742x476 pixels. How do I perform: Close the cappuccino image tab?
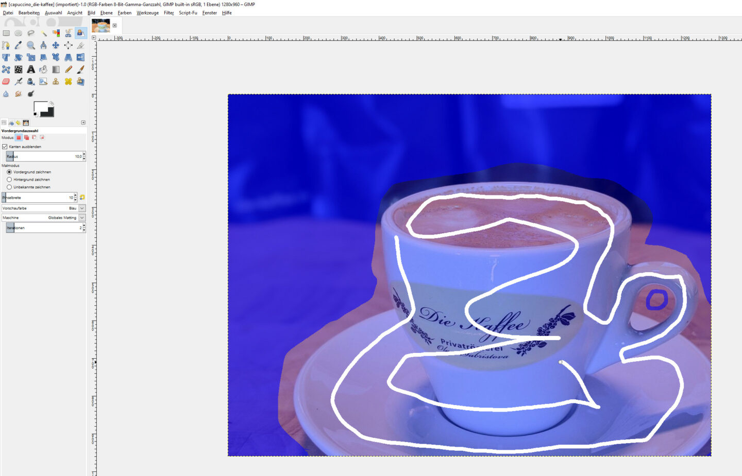[114, 25]
